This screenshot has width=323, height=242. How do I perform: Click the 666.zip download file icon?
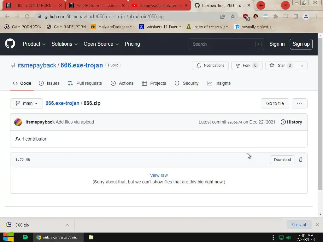[9, 224]
